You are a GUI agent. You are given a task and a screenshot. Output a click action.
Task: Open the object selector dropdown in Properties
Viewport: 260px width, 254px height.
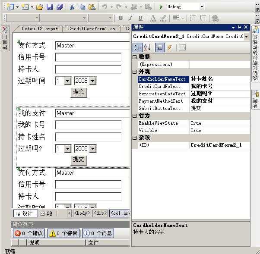247,37
